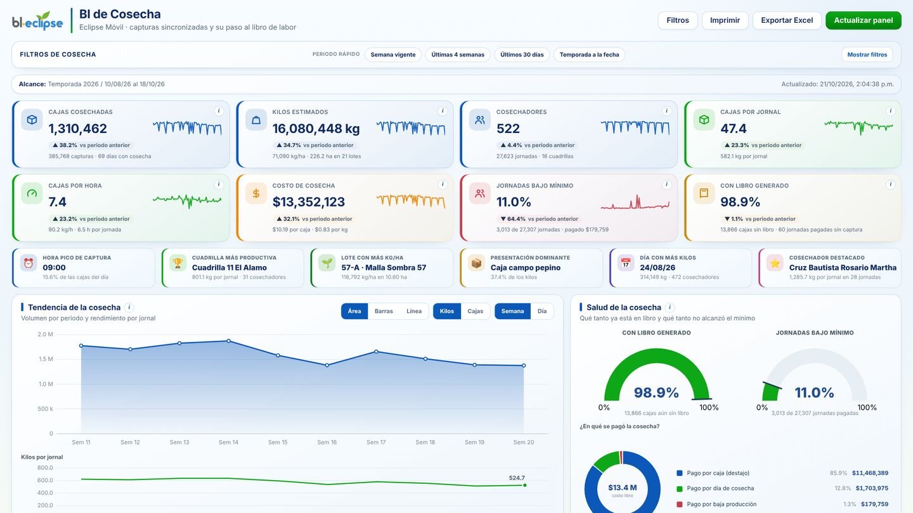Click the people icon on Cosechadores card

[x=480, y=120]
